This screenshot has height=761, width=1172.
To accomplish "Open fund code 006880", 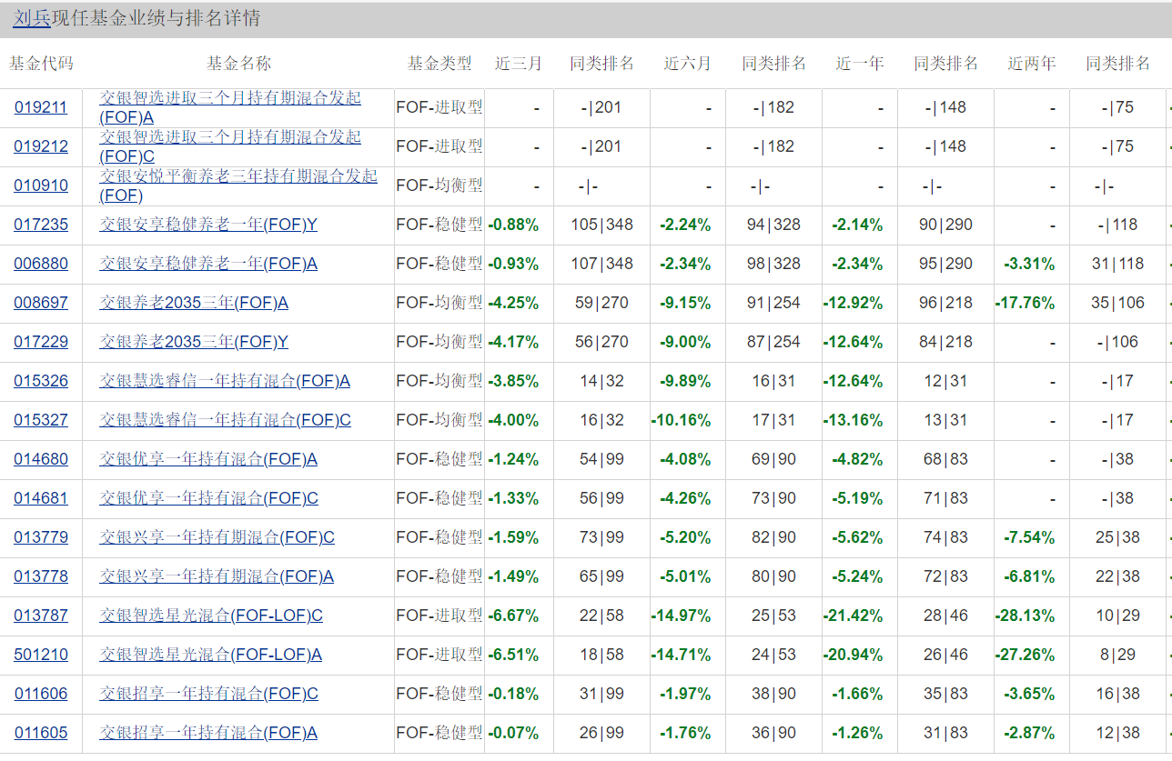I will click(41, 264).
